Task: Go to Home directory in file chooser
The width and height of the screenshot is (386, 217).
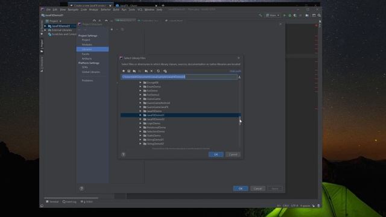Action: click(124, 71)
